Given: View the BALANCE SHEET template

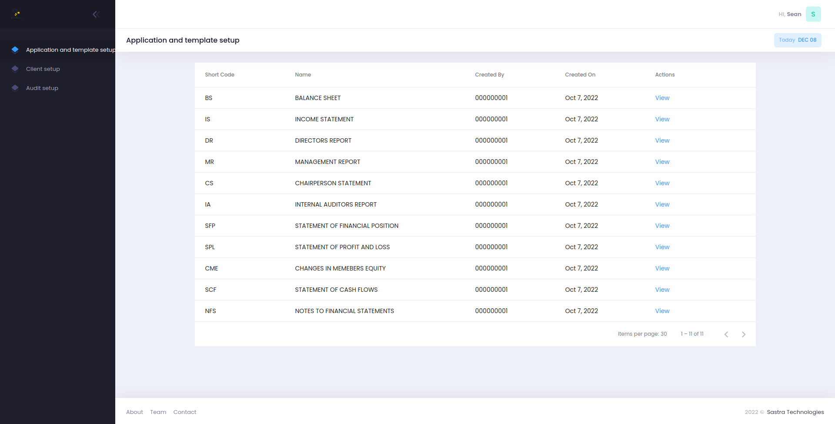Looking at the screenshot, I should pyautogui.click(x=662, y=98).
